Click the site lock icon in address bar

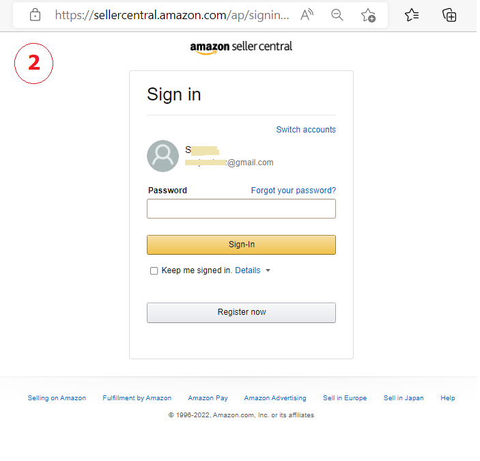point(35,15)
